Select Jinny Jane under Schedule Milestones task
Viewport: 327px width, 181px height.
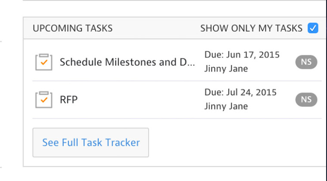(226, 69)
